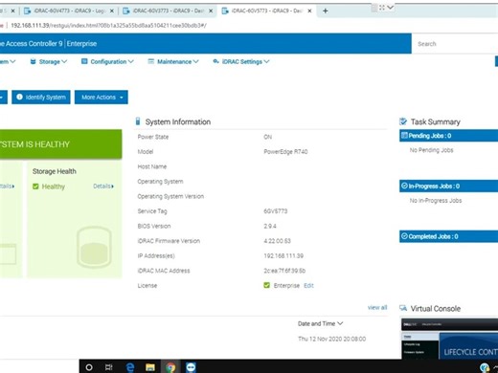Screen dimensions: 498x373
Task: Select the IP address 192.168.111.39 value
Action: [283, 255]
